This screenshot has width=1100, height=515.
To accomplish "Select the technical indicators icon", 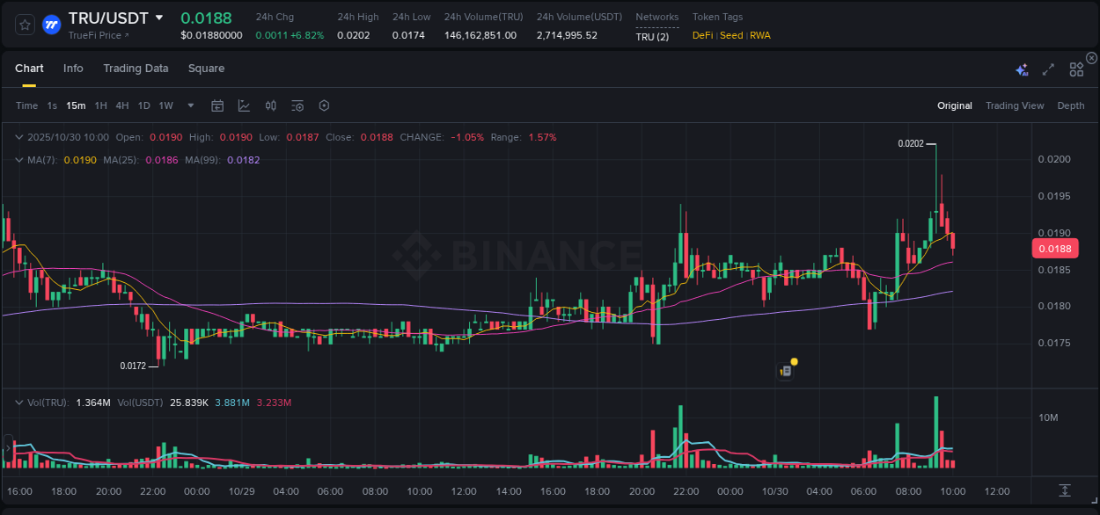I will pyautogui.click(x=244, y=105).
